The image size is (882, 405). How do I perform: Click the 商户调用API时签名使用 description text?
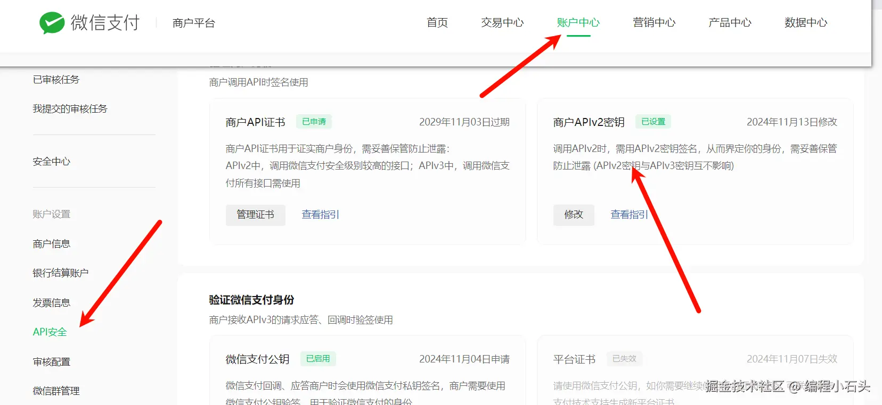click(x=258, y=82)
